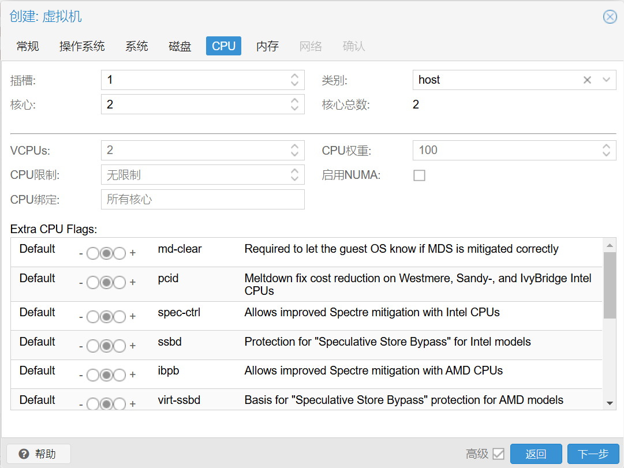The width and height of the screenshot is (624, 468).
Task: Close the Create VM dialog
Action: click(x=610, y=17)
